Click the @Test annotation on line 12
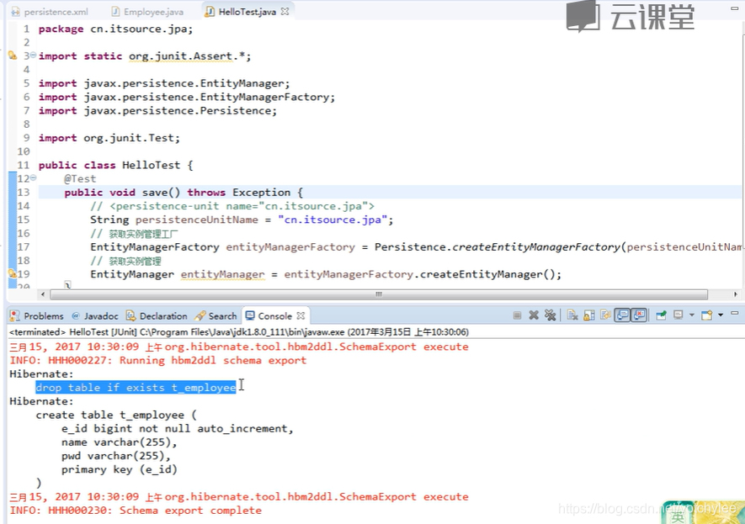Viewport: 745px width, 524px height. pos(80,179)
